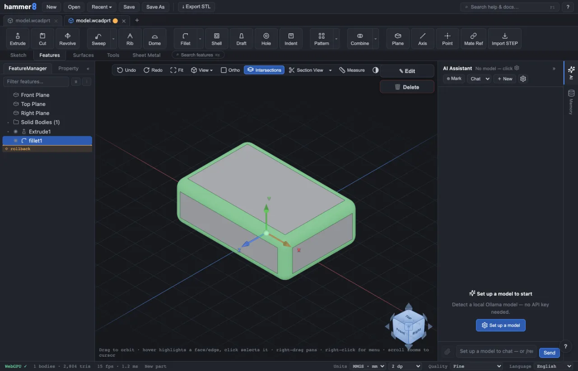Click Import STEP

(505, 39)
